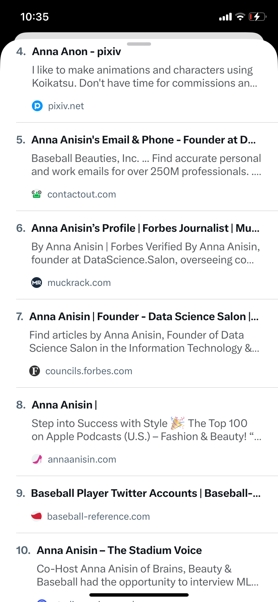The image size is (278, 602).
Task: Tap the councils.forbes.com source link
Action: coord(89,371)
